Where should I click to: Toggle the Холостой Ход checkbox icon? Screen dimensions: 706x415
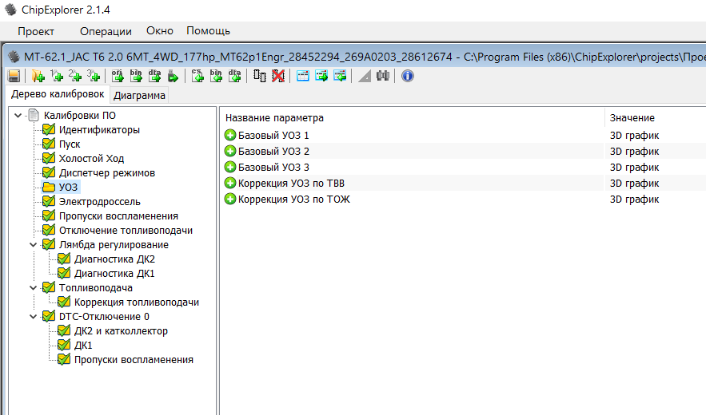coord(49,159)
